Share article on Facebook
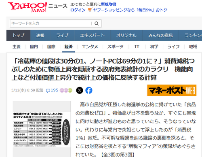Image resolution: width=202 pixels, height=157 pixels. click(89, 90)
